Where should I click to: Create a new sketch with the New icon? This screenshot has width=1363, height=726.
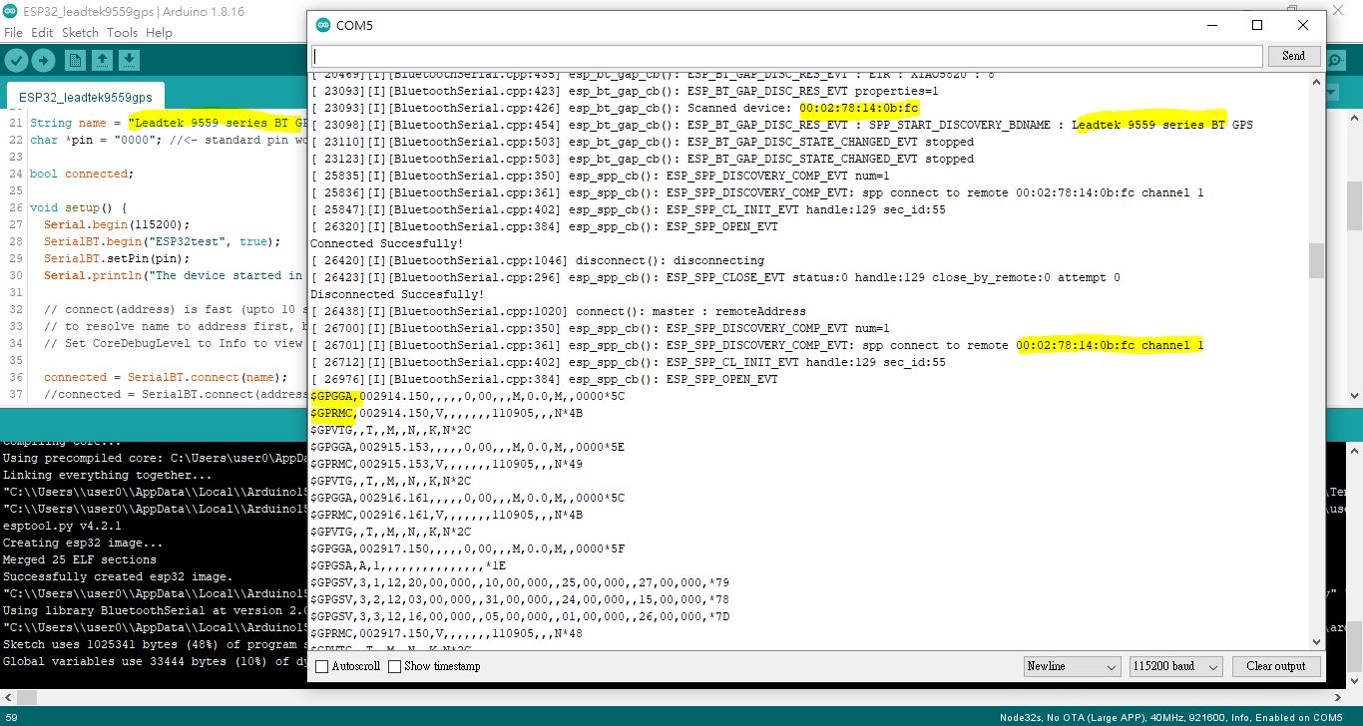75,61
